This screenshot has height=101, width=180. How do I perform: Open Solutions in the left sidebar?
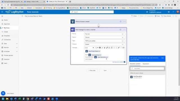click(x=7, y=59)
